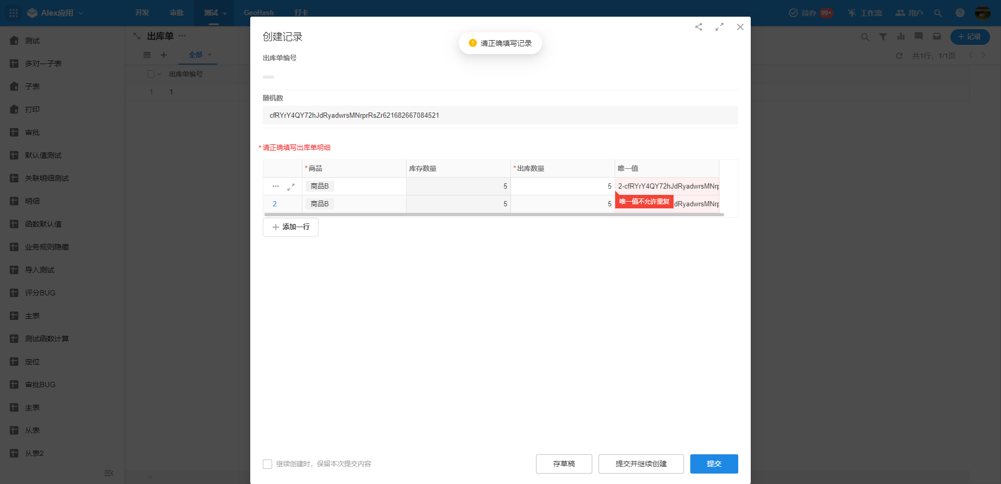Expand the create record dialog to fullscreen
The width and height of the screenshot is (1001, 484).
tap(719, 27)
